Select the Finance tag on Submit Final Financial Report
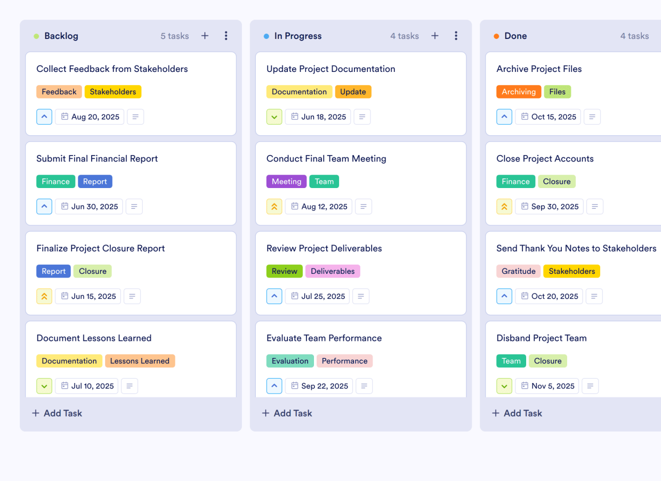The width and height of the screenshot is (661, 481). 55,181
